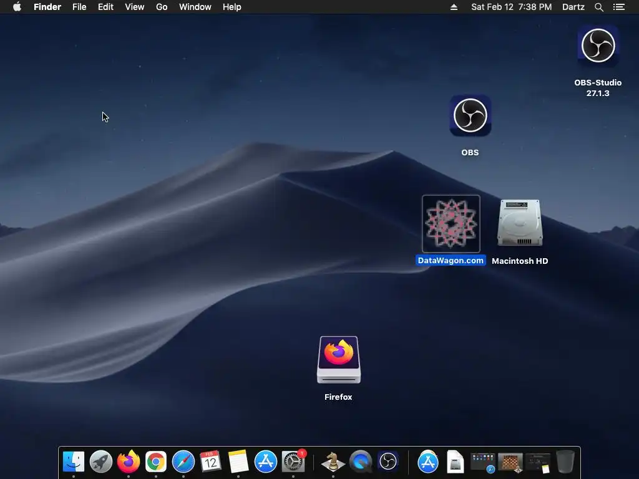The height and width of the screenshot is (479, 639).
Task: Launch Chess knight icon in Dock
Action: pyautogui.click(x=333, y=462)
